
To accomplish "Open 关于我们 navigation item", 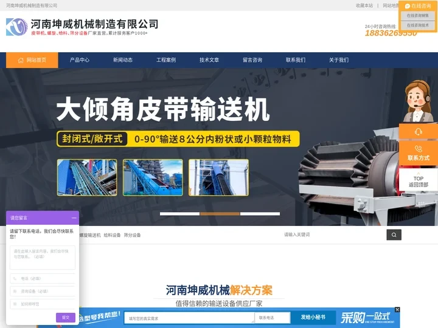I will (x=339, y=60).
